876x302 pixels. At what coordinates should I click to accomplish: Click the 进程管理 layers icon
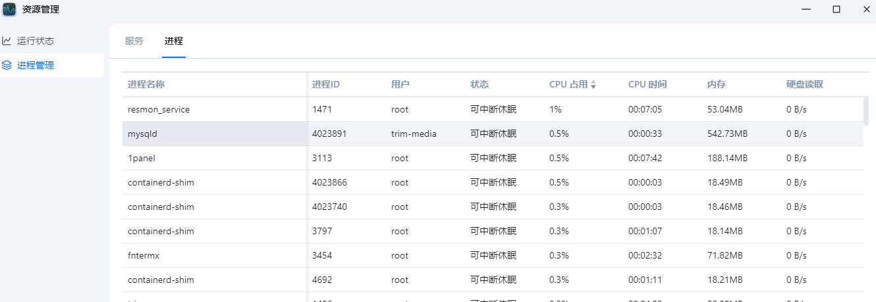[x=7, y=65]
